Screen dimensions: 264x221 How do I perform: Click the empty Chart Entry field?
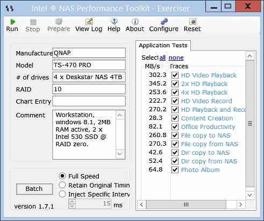(x=89, y=101)
